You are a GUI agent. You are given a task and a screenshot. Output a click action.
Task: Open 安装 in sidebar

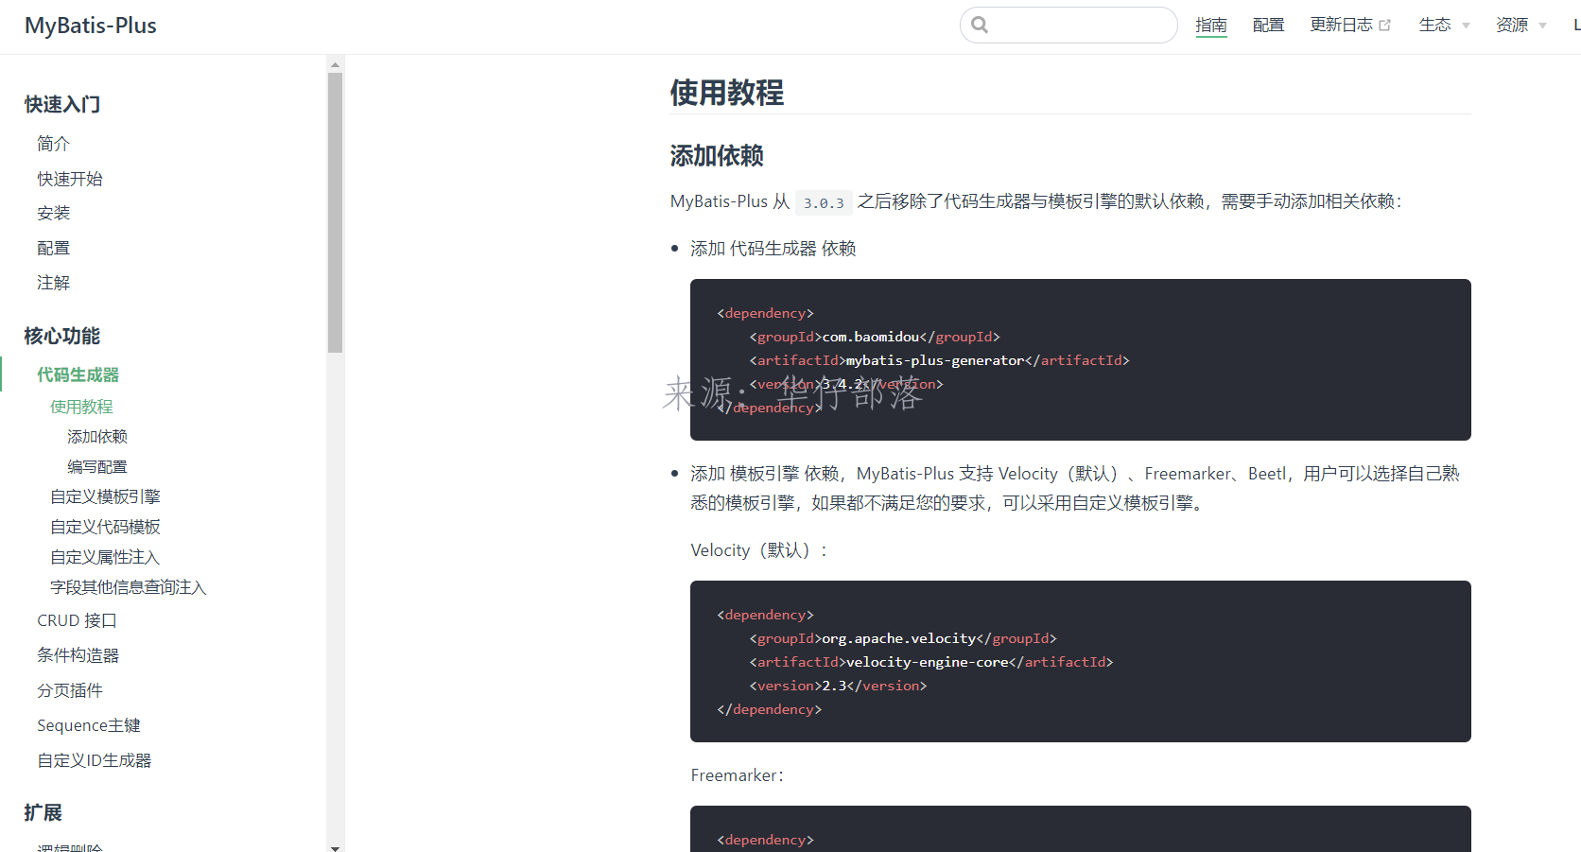point(53,214)
